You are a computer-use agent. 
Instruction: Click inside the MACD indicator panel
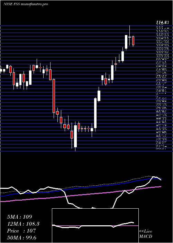[95, 226]
